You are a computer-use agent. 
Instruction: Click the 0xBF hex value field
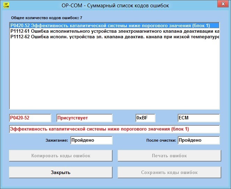pos(145,118)
